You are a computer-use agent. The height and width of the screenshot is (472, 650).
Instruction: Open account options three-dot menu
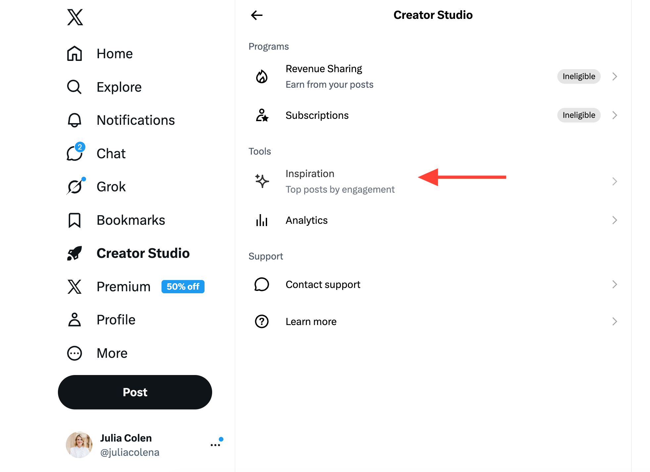coord(215,445)
